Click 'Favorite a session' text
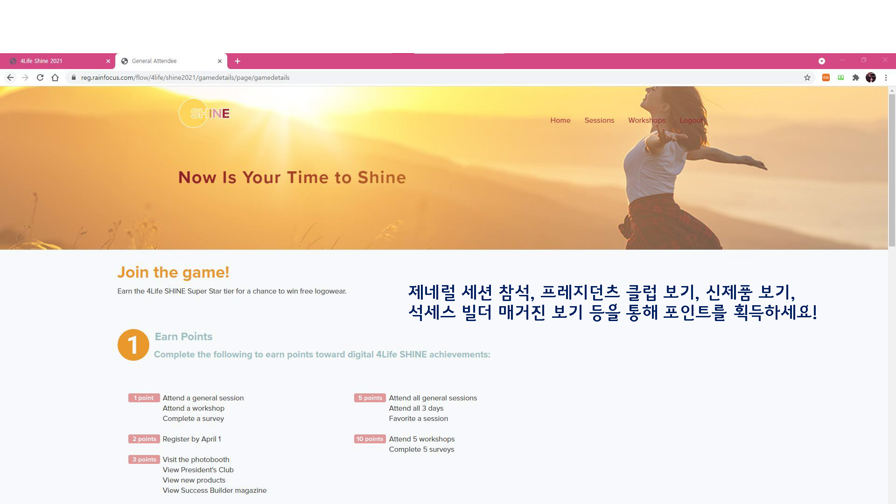 [419, 419]
